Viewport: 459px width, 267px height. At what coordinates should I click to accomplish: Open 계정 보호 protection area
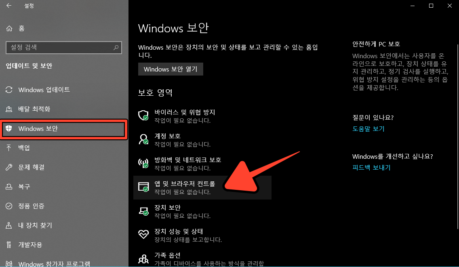pyautogui.click(x=202, y=140)
